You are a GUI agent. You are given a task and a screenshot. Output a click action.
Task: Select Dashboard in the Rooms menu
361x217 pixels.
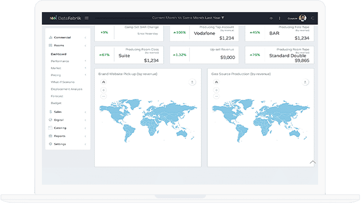pyautogui.click(x=59, y=54)
